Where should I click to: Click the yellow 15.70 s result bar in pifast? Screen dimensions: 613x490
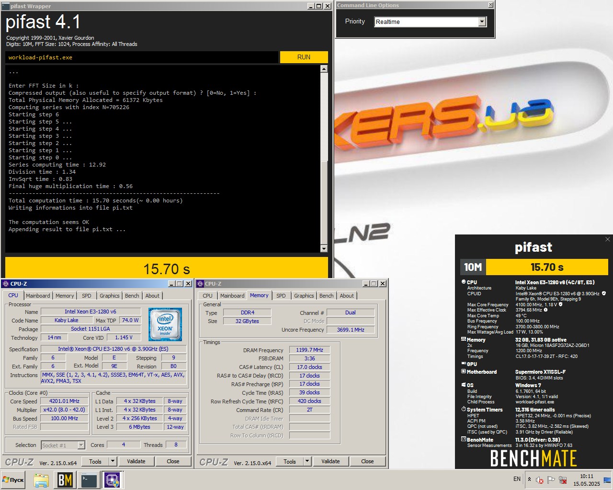[167, 268]
